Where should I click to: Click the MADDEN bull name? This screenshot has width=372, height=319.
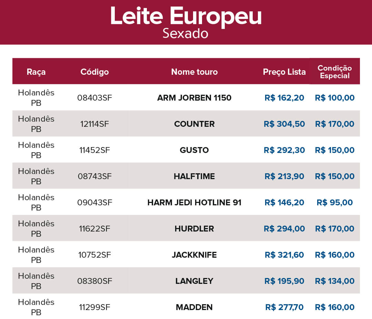click(194, 307)
